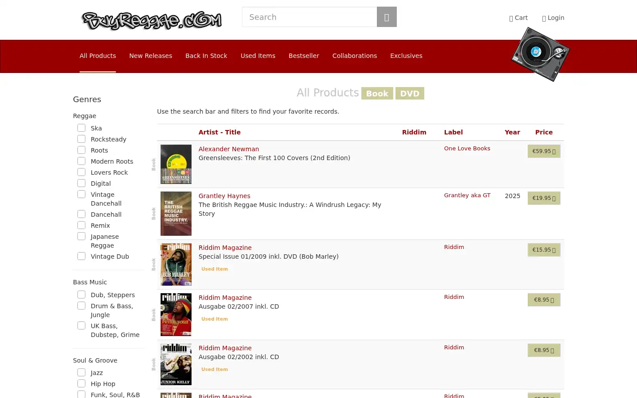Viewport: 637px width, 398px height.
Task: Enable the Modern Roots checkbox
Action: coord(81,161)
